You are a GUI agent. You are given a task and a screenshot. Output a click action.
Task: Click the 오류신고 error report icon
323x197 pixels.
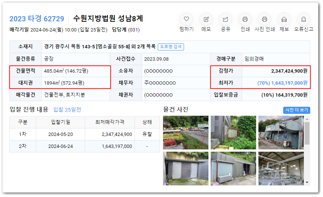pos(303,19)
